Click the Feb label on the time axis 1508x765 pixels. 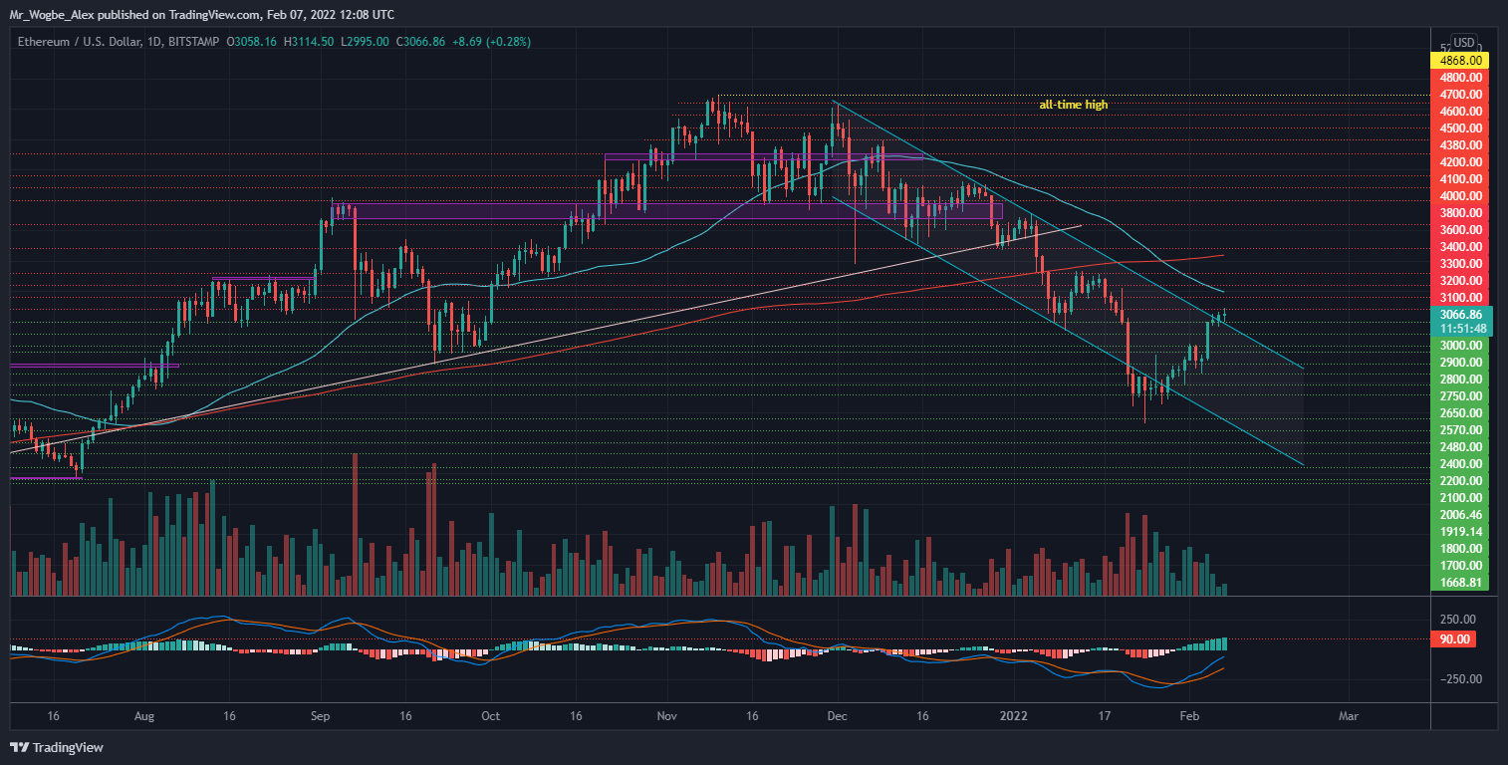(1188, 715)
